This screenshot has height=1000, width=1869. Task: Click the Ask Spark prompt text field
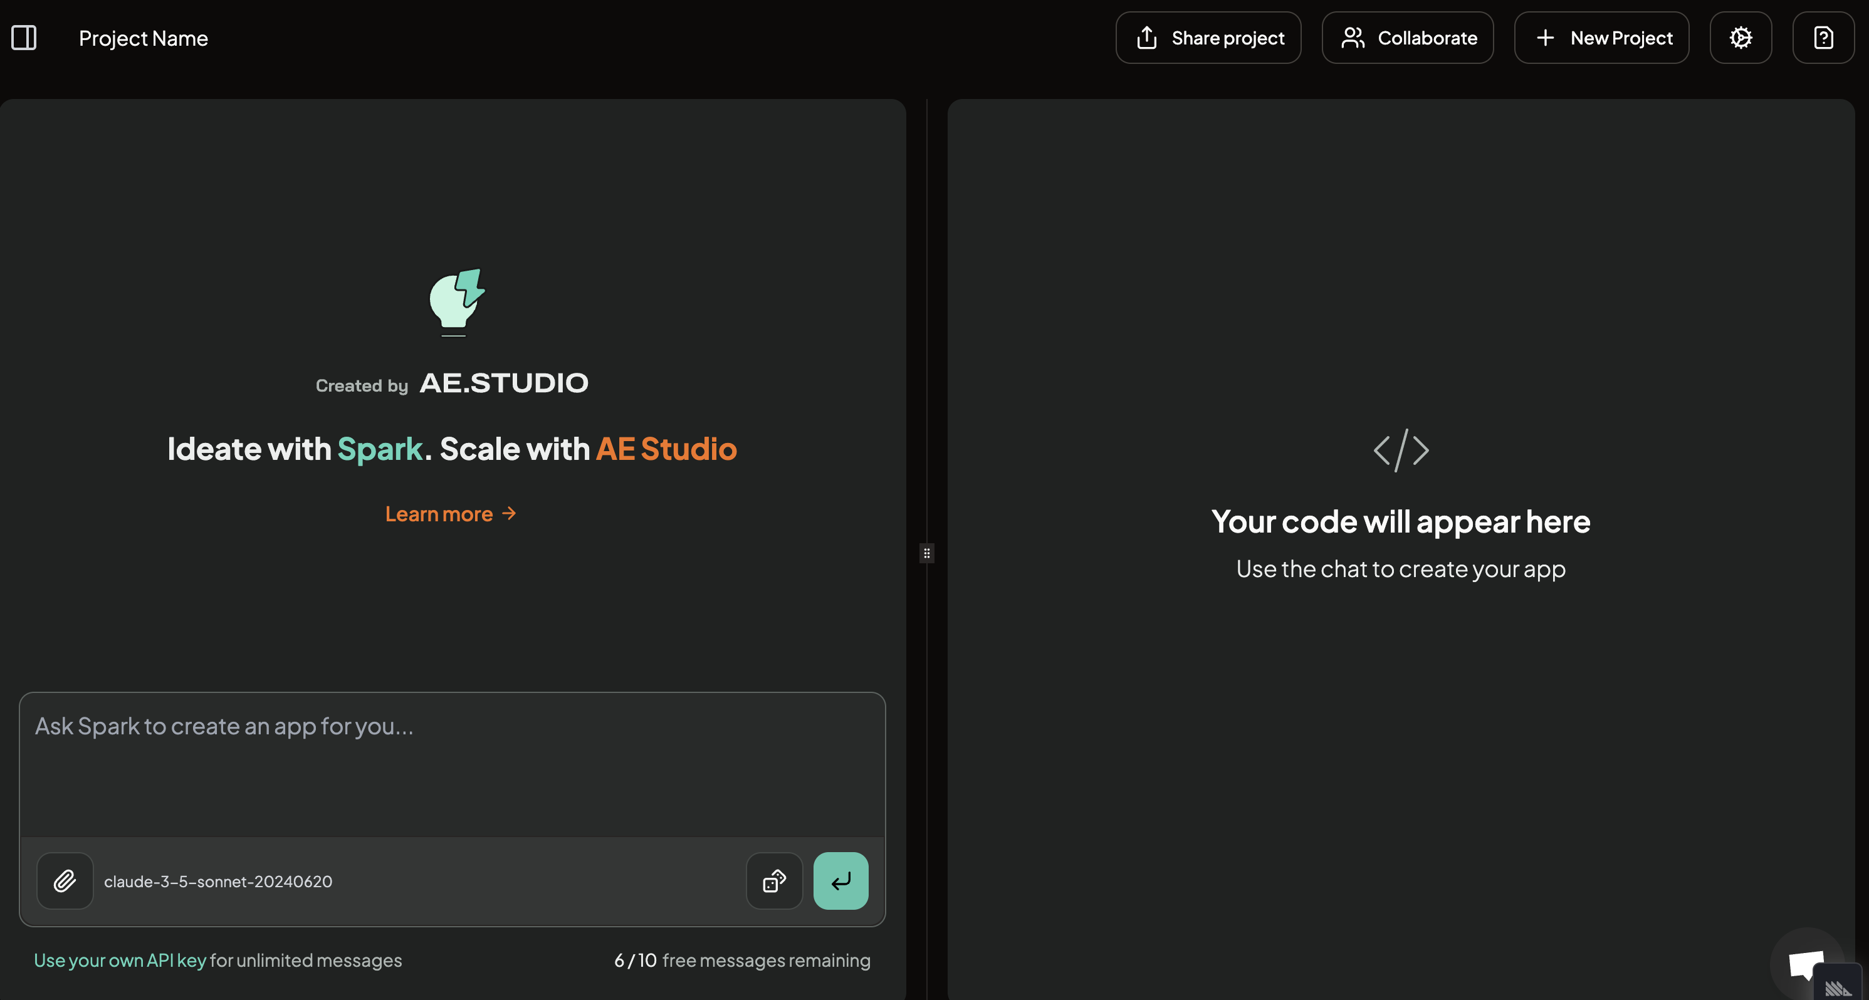451,761
